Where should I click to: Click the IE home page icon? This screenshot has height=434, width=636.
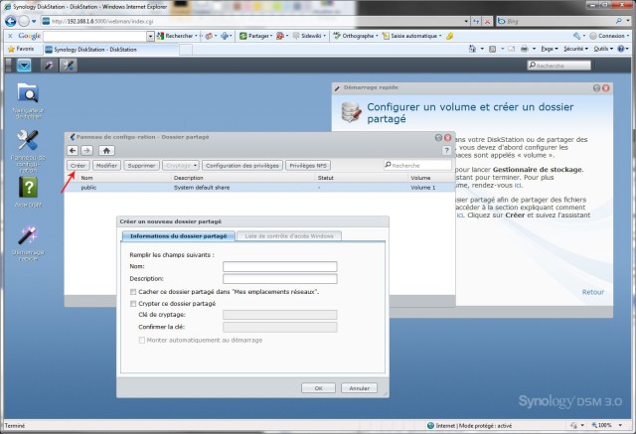coord(472,49)
